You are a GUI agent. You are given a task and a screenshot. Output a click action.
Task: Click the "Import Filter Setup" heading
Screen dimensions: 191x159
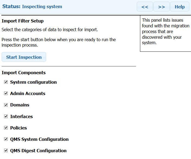[23, 21]
